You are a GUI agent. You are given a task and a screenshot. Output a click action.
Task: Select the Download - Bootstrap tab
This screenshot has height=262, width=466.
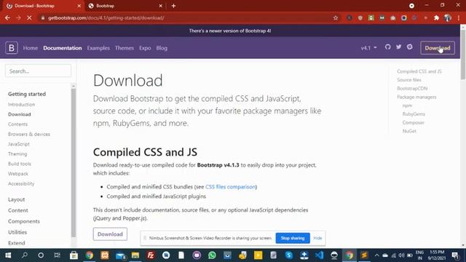(44, 6)
